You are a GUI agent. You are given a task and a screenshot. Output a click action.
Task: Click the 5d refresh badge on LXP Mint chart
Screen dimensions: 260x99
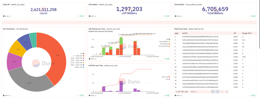[168, 95]
